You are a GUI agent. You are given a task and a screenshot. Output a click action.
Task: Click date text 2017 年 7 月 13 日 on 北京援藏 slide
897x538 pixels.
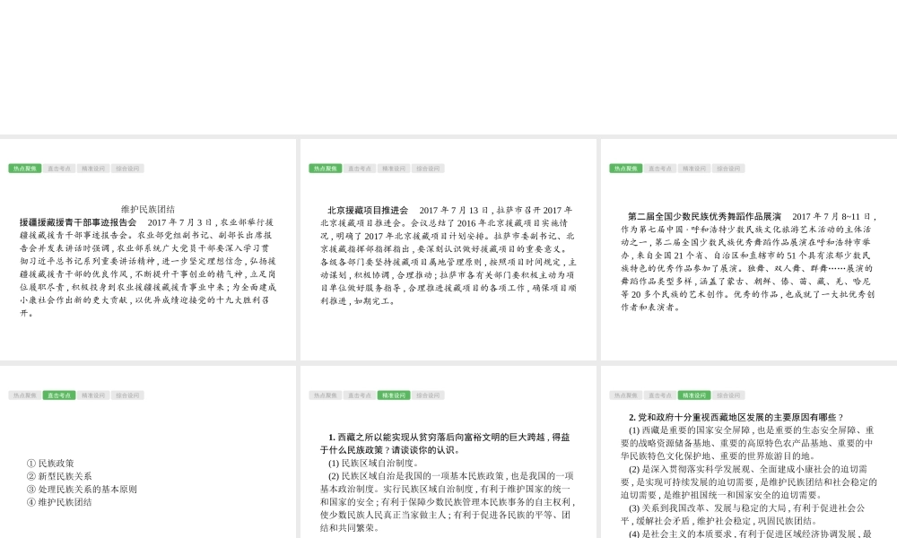454,211
